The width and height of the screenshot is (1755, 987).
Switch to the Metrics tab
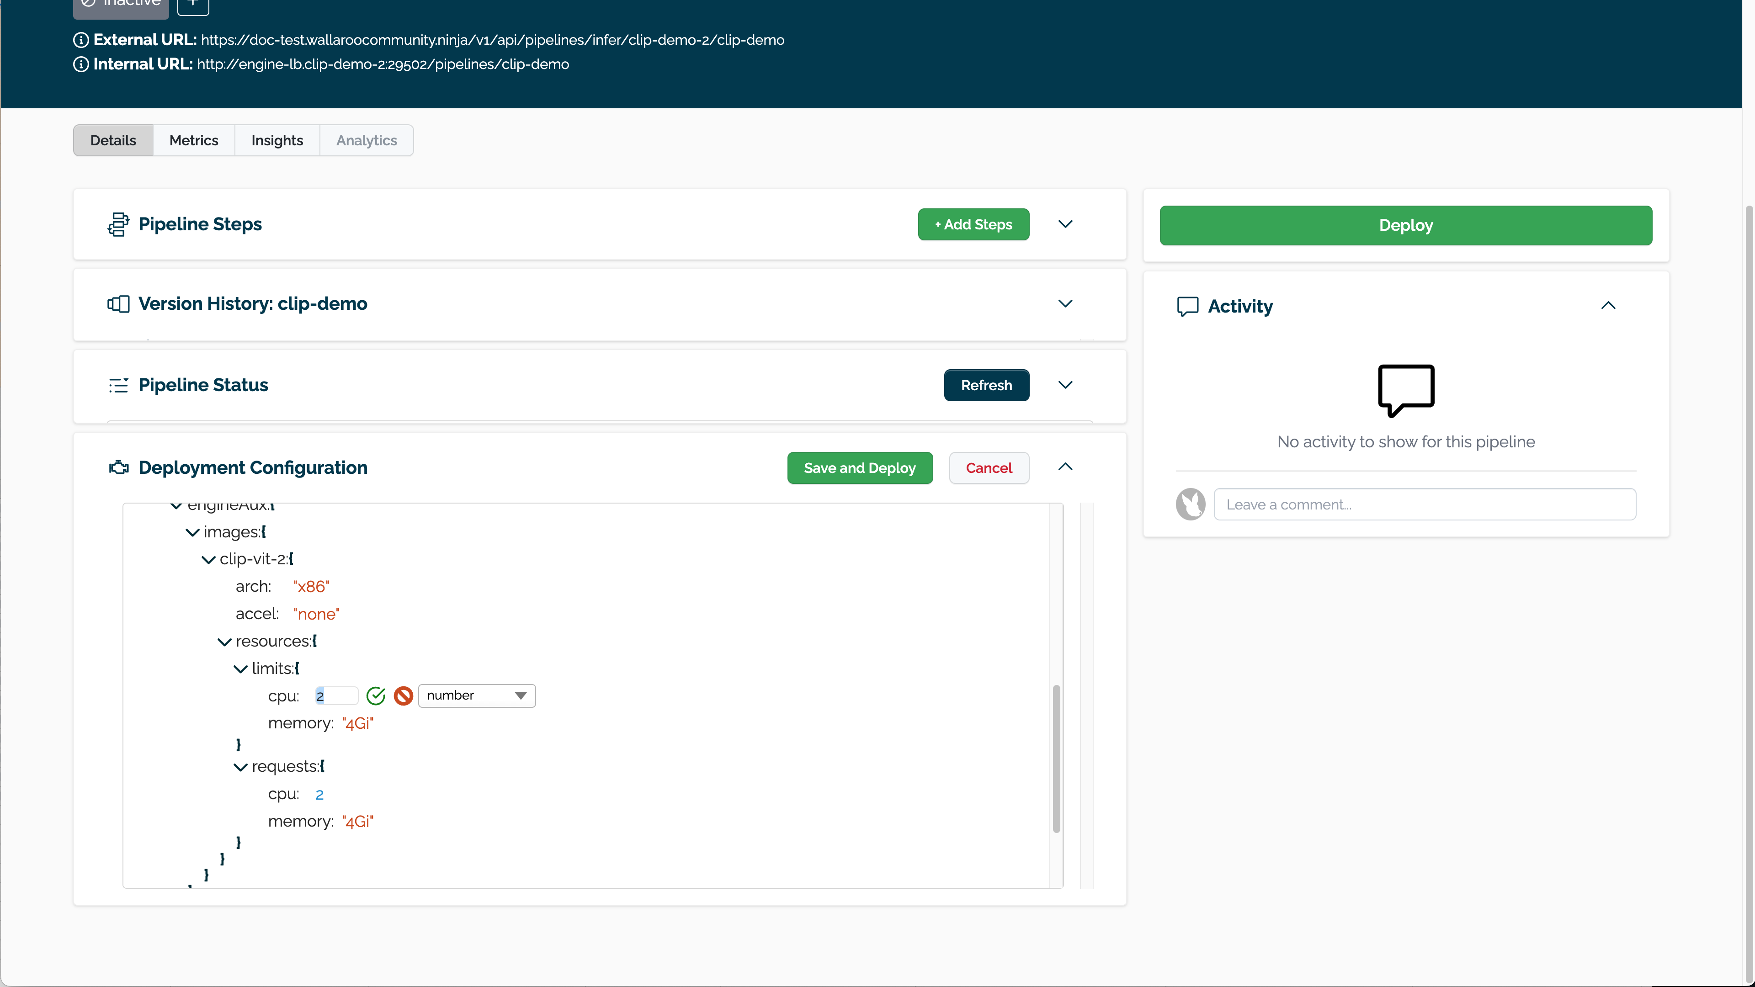click(x=193, y=140)
